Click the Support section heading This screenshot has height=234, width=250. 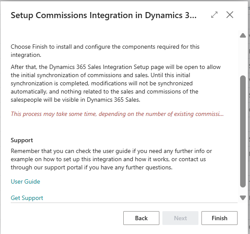tap(21, 140)
